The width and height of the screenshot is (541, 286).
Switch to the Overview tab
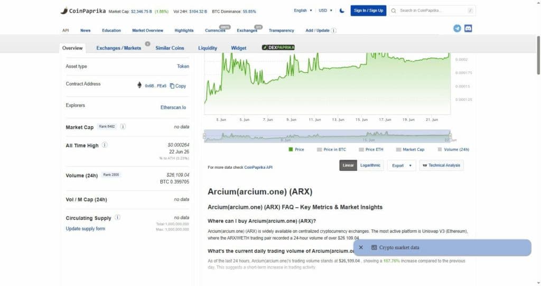(x=72, y=48)
